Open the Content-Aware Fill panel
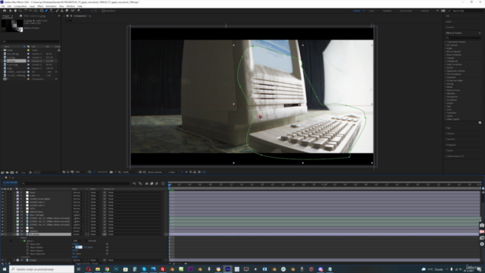The image size is (485, 273). pyautogui.click(x=455, y=156)
